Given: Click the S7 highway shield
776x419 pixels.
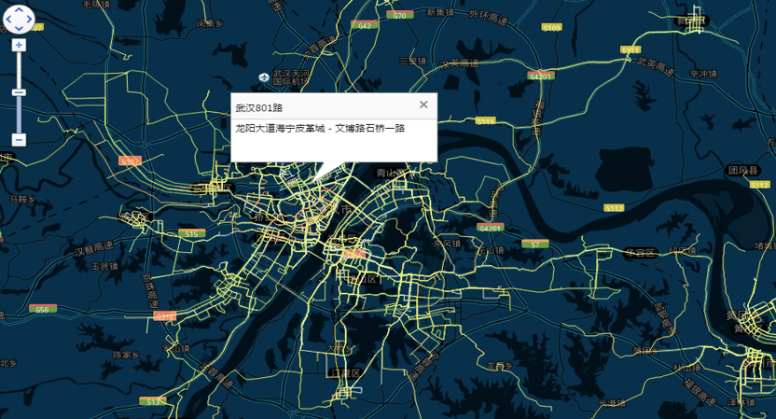Looking at the screenshot, I should 535,244.
